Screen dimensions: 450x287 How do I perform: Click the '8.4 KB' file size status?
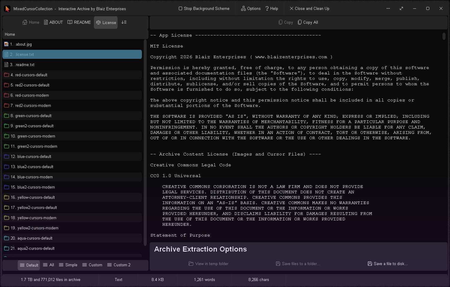157,279
